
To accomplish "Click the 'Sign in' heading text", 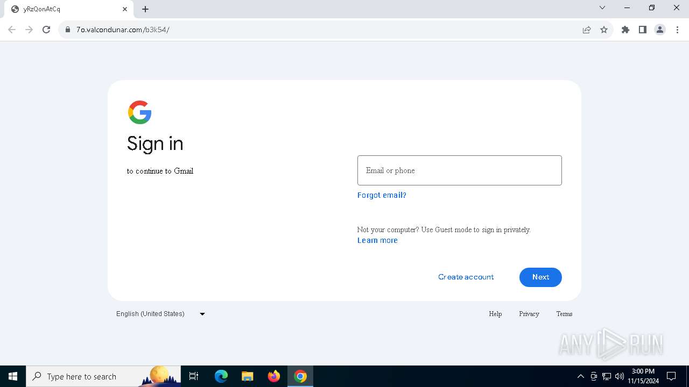I will point(155,144).
